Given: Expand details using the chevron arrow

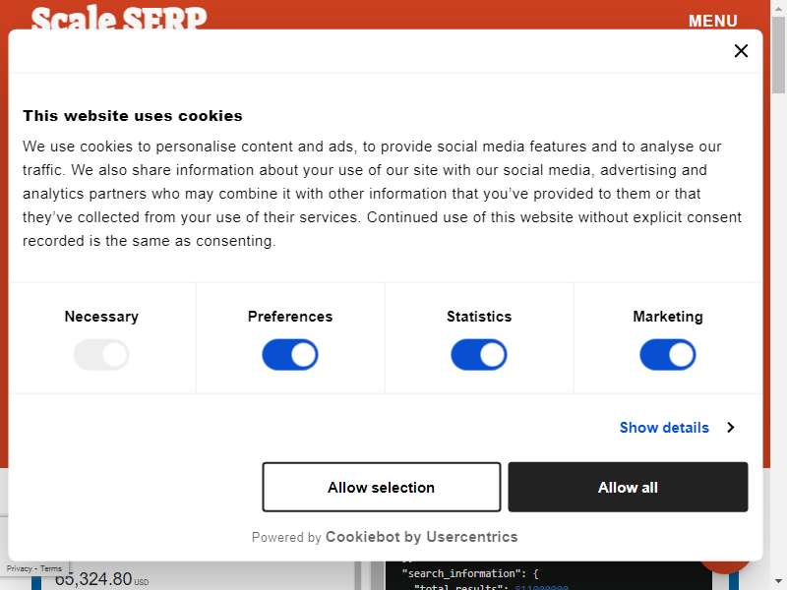Looking at the screenshot, I should pyautogui.click(x=731, y=428).
